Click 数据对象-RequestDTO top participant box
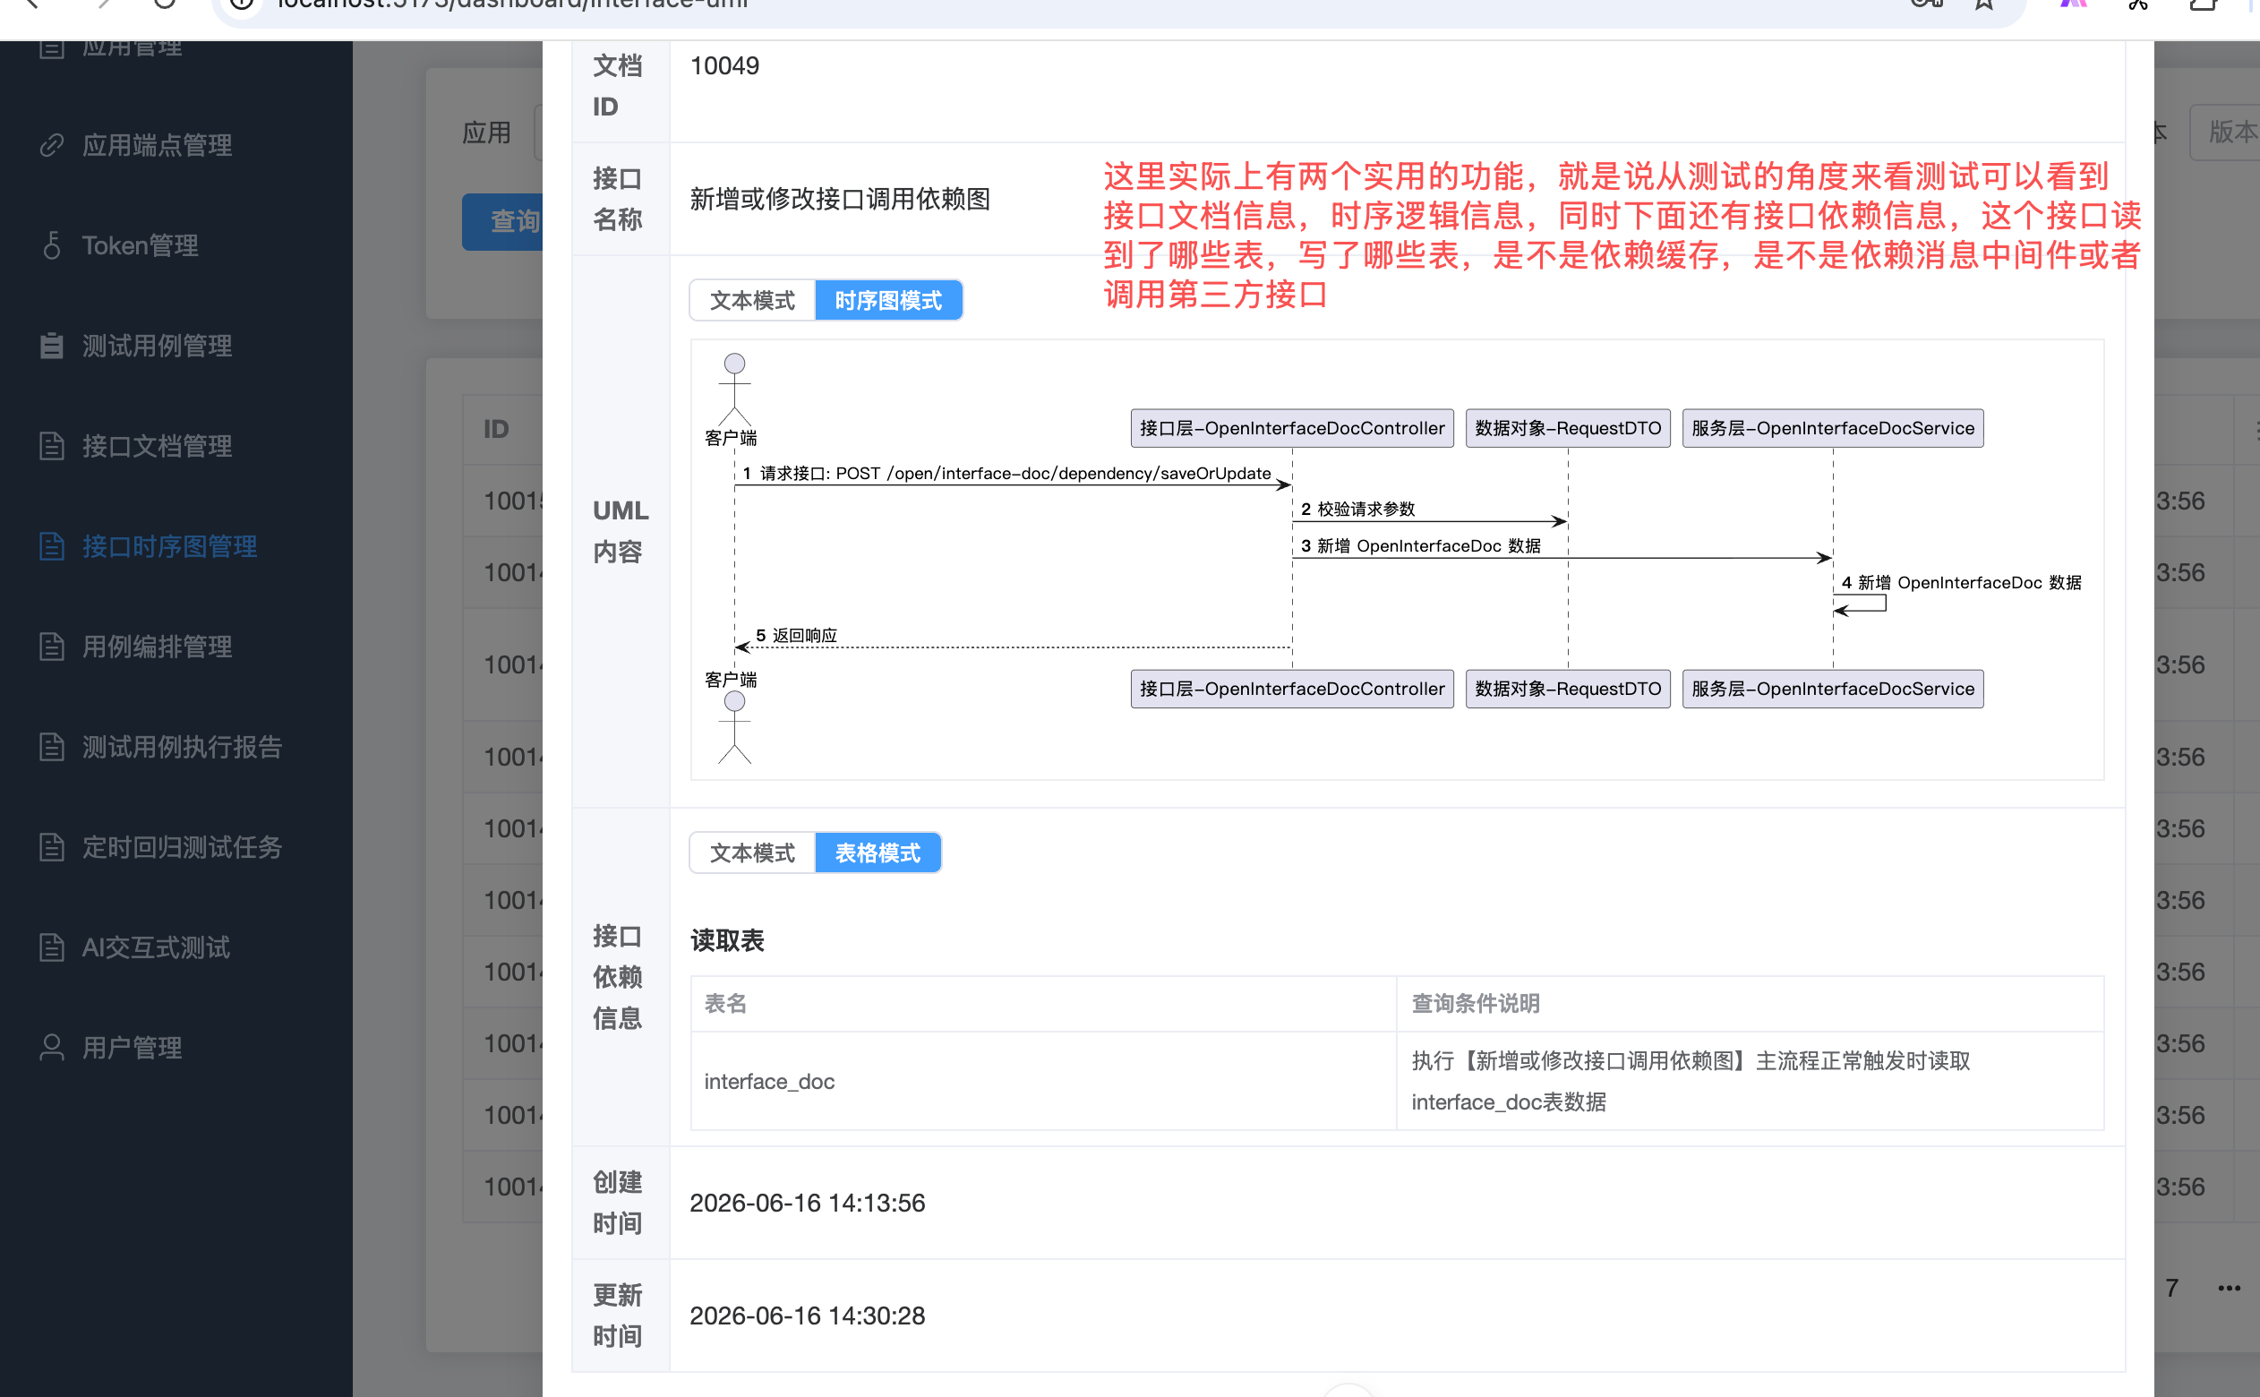Viewport: 2260px width, 1397px height. click(1567, 428)
